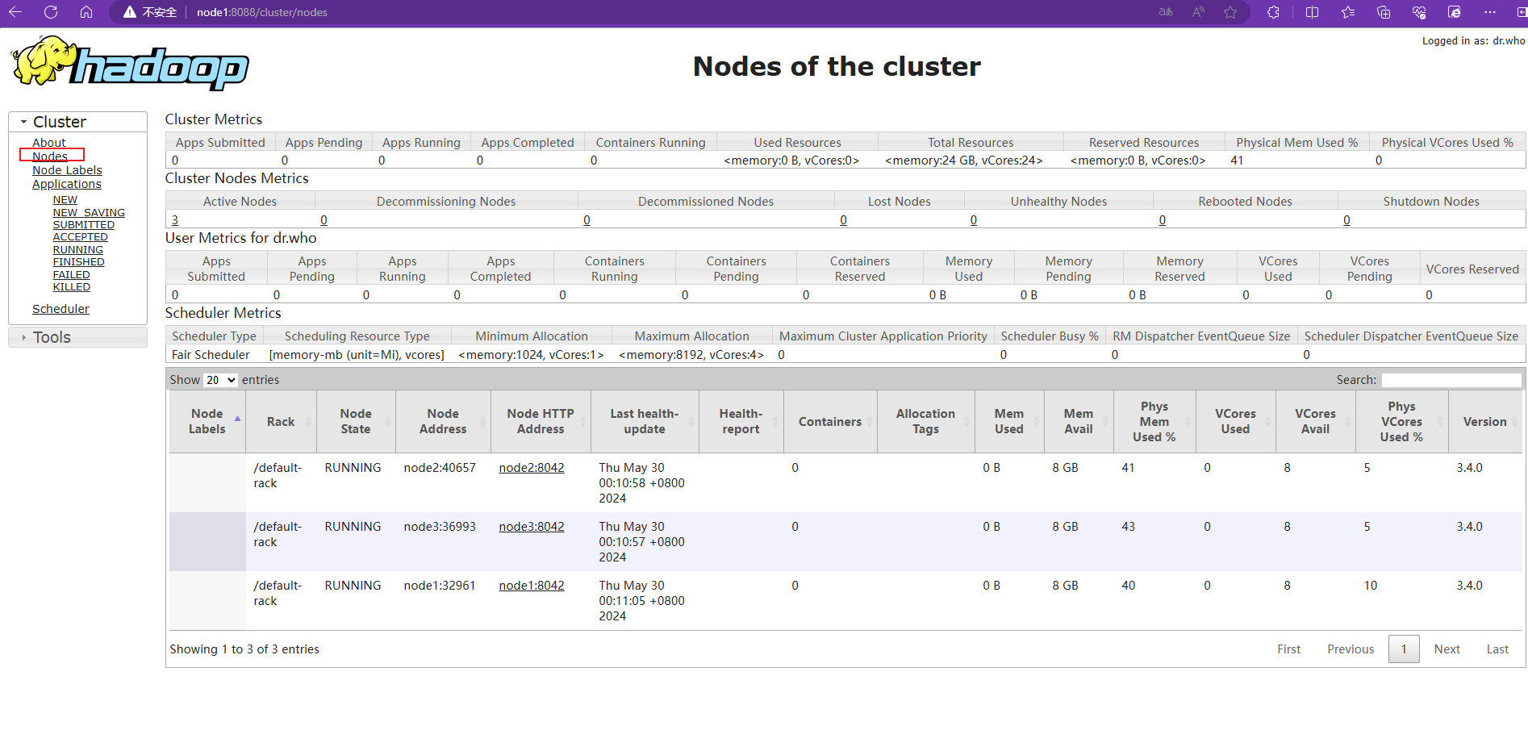Go to First page of table
1528x751 pixels.
[1288, 649]
